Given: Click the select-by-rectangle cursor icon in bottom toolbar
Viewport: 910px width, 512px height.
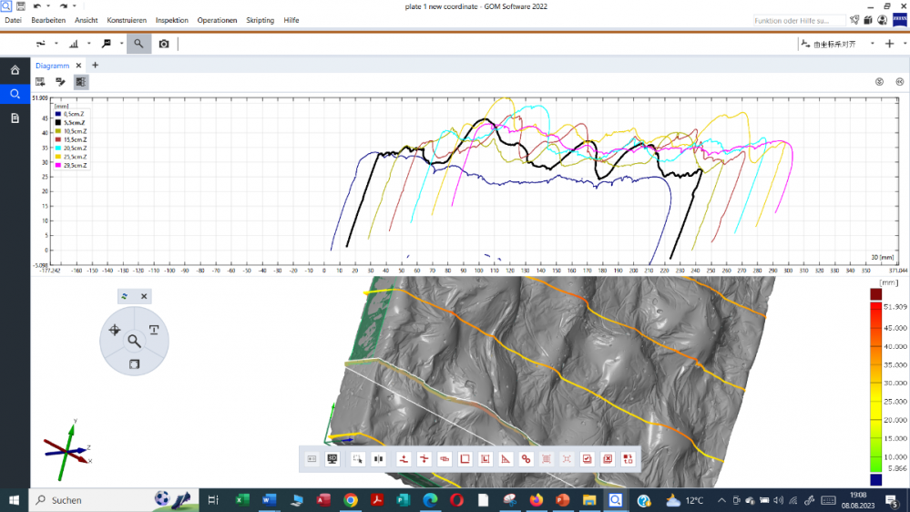Looking at the screenshot, I should click(358, 459).
